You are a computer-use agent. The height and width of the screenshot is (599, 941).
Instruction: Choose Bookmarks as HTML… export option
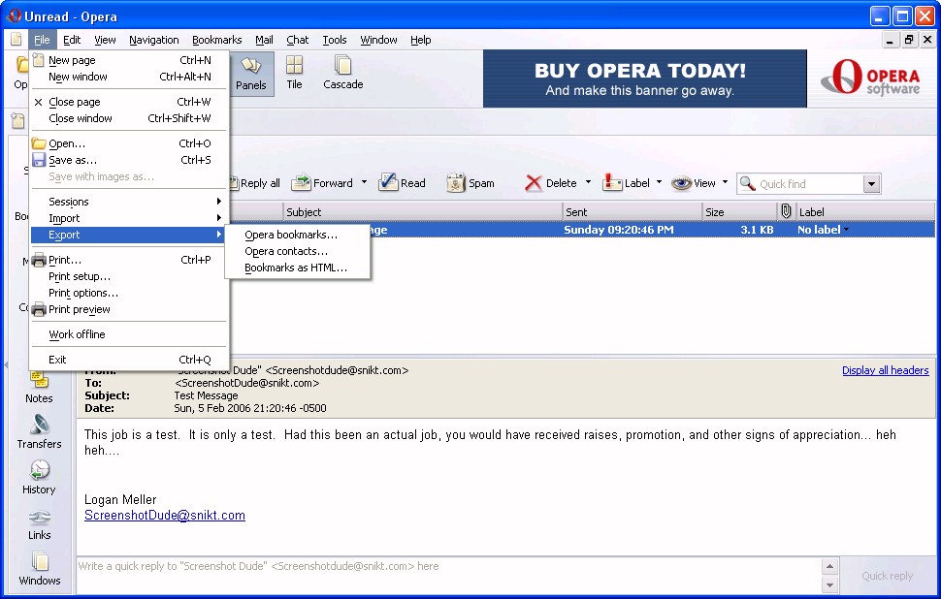(295, 268)
